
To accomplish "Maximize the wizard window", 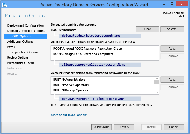I will click(172, 4).
